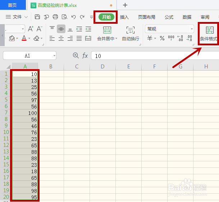Select row 7 header

6,112
